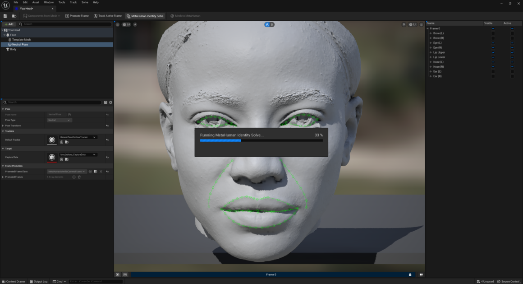Image resolution: width=523 pixels, height=284 pixels.
Task: Toggle Visible checkbox for Frame 0
Action: point(493,29)
